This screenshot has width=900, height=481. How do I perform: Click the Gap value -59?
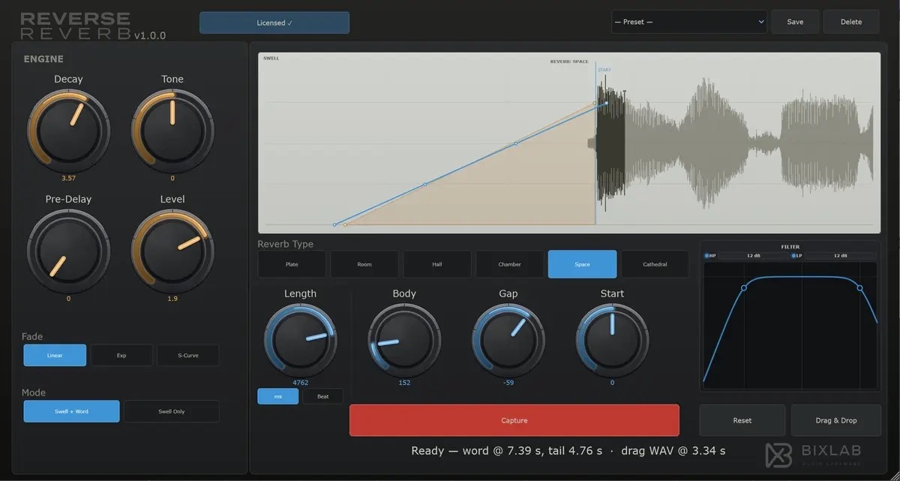508,383
